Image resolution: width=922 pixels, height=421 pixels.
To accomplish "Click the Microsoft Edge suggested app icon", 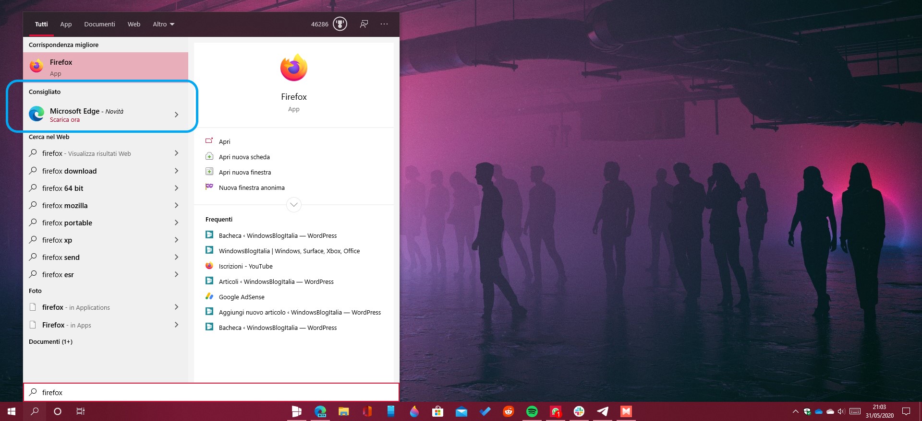I will tap(36, 114).
